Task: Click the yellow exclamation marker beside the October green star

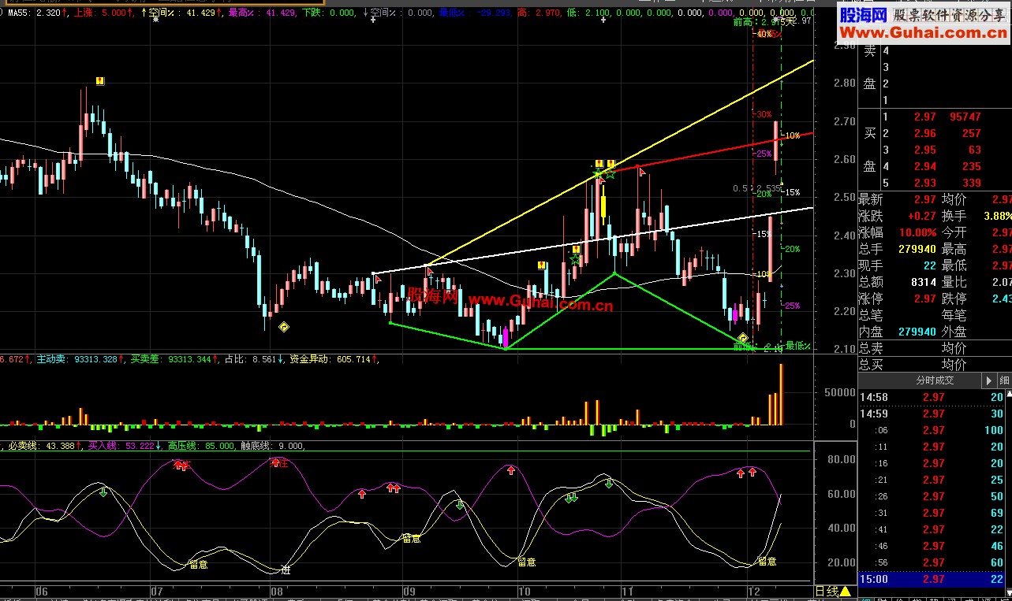Action: 576,248
